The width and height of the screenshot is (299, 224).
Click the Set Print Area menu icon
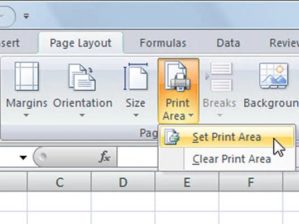click(172, 137)
